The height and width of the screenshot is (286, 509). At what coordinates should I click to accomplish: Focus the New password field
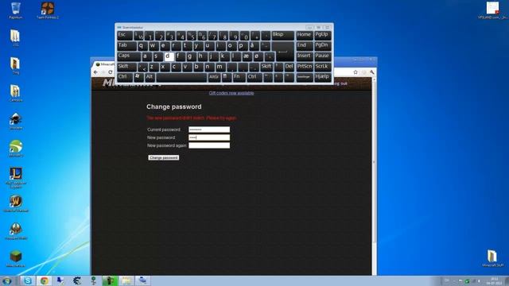point(209,137)
